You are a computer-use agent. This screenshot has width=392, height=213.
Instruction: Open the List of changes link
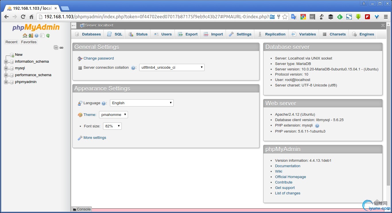[x=288, y=193]
